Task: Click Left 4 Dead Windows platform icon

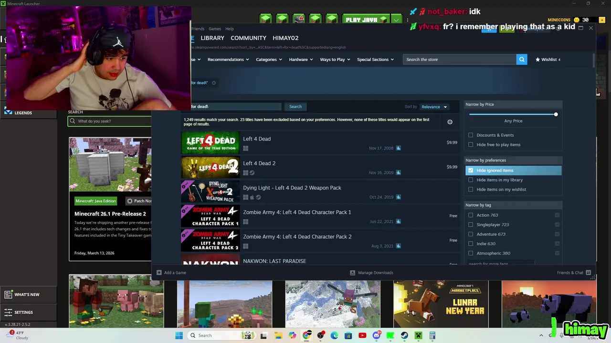Action: click(245, 148)
